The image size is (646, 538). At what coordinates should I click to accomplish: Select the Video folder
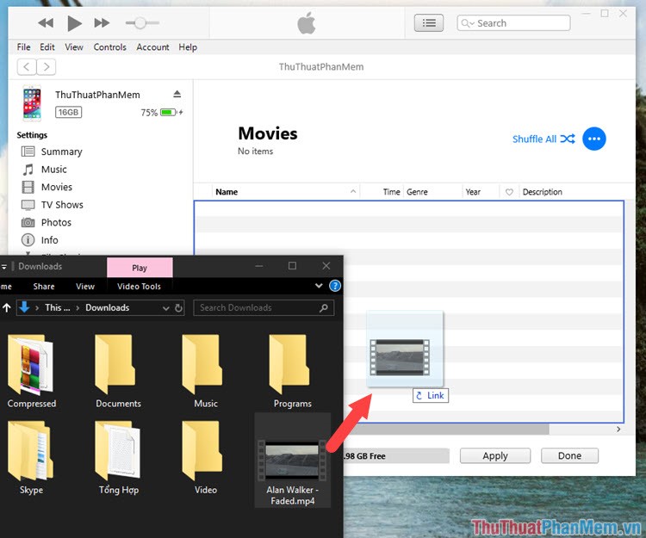tap(206, 458)
